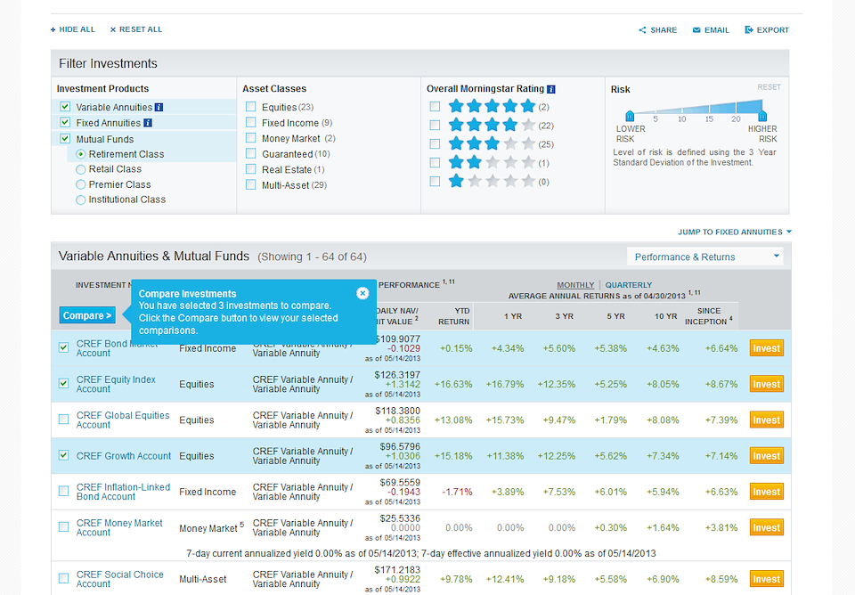
Task: Uncheck CREF Bond Market Account
Action: (64, 347)
